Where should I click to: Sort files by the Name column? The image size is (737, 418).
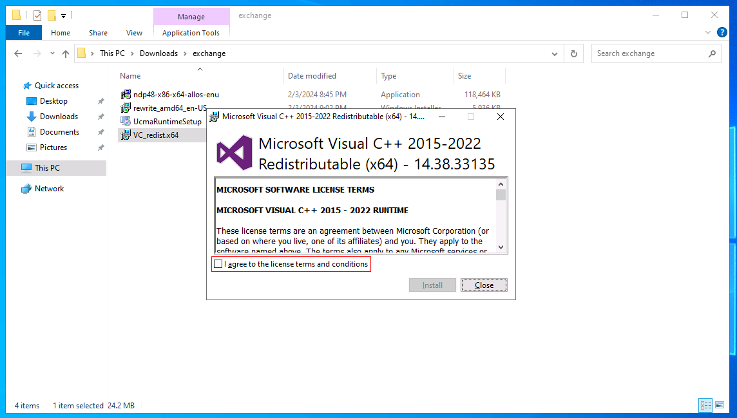tap(130, 75)
